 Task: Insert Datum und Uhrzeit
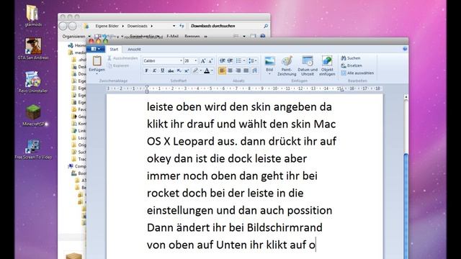308,65
